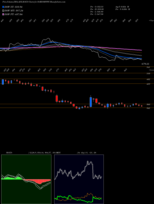Click the 369 price axis label

click(x=148, y=104)
